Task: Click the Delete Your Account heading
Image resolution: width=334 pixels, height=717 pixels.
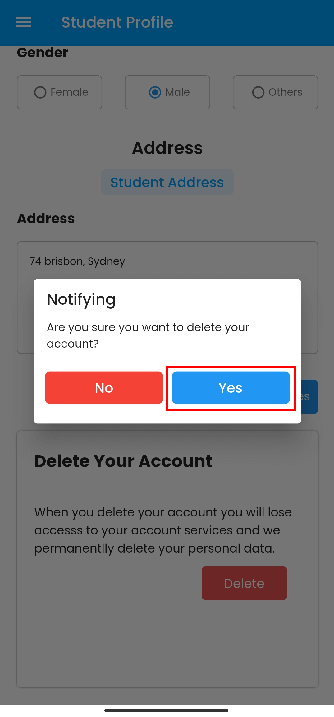Action: (123, 461)
